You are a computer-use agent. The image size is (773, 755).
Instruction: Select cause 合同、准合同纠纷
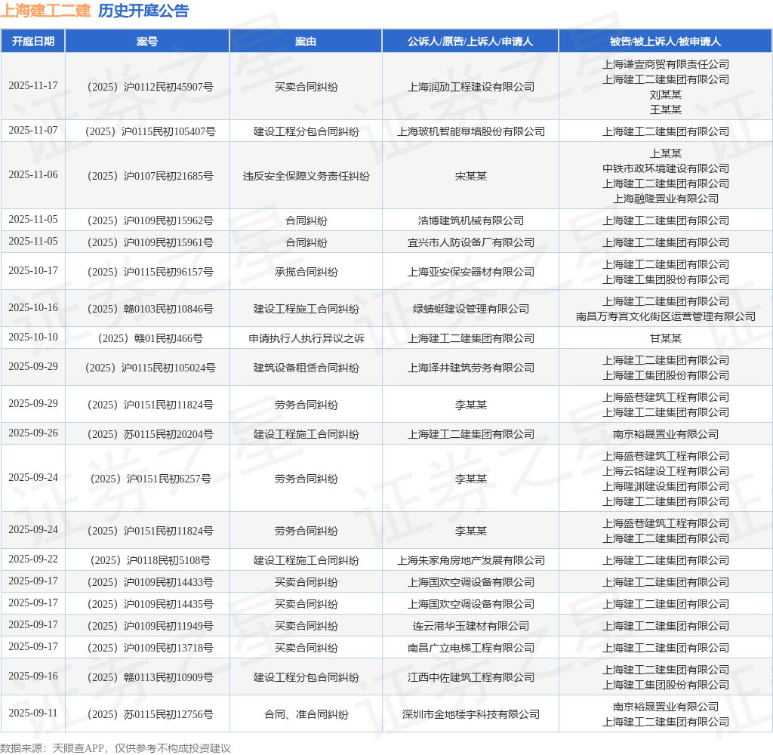pos(306,714)
